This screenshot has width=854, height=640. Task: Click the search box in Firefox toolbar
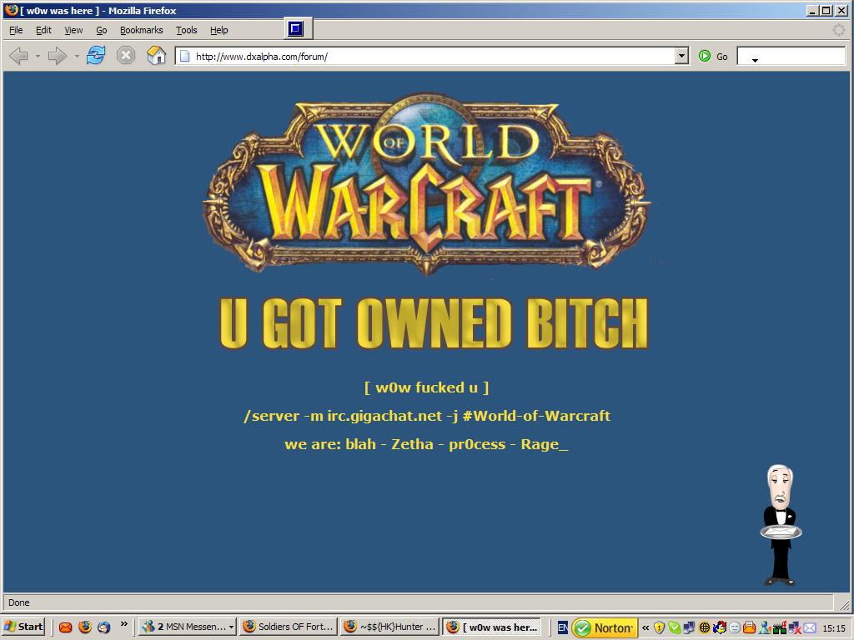click(791, 56)
